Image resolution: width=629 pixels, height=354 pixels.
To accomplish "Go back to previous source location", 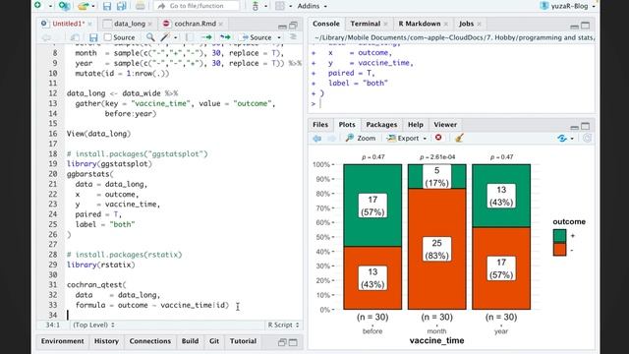I will (46, 37).
